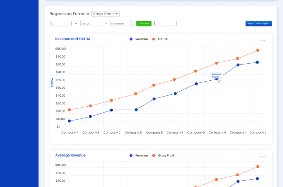Screen dimensions: 283x187
Task: Click the Company J EBITDA data point
Action: point(258,50)
